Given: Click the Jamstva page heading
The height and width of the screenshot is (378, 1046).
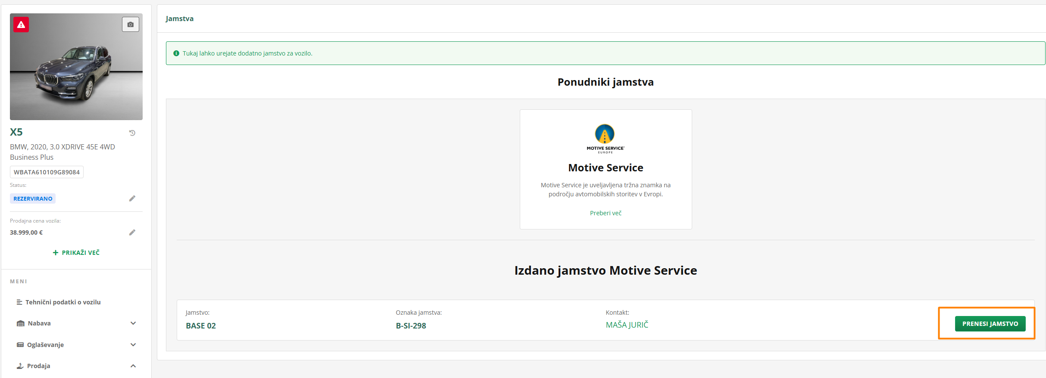Looking at the screenshot, I should click(180, 19).
